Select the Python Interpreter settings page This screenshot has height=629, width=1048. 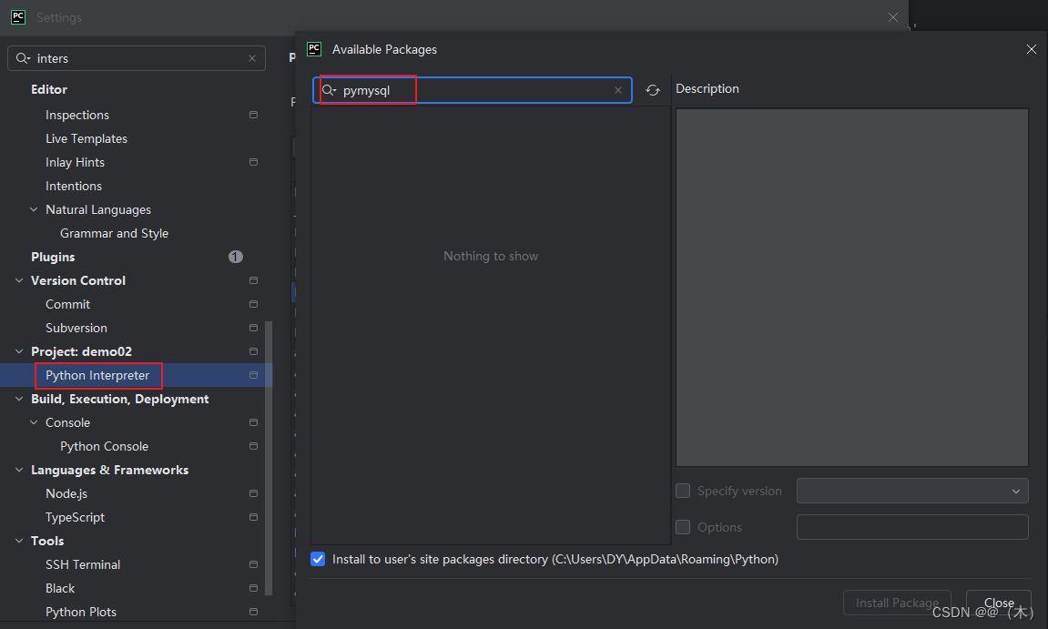click(x=97, y=376)
